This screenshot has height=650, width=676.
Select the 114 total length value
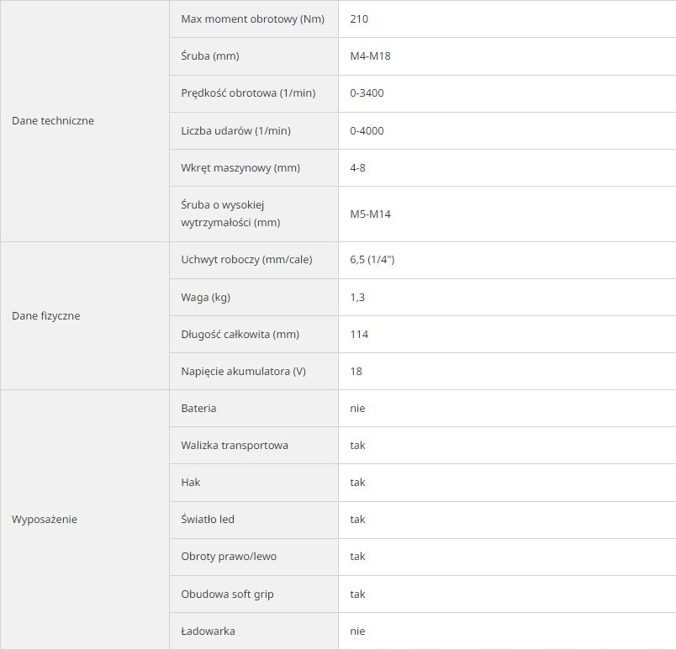tap(359, 335)
